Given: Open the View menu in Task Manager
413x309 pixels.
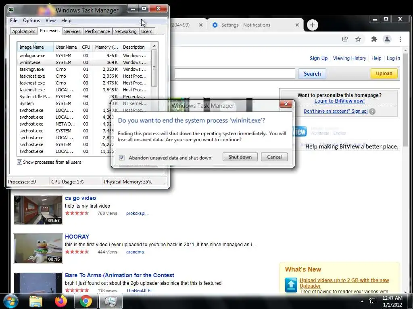Looking at the screenshot, I should 50,21.
